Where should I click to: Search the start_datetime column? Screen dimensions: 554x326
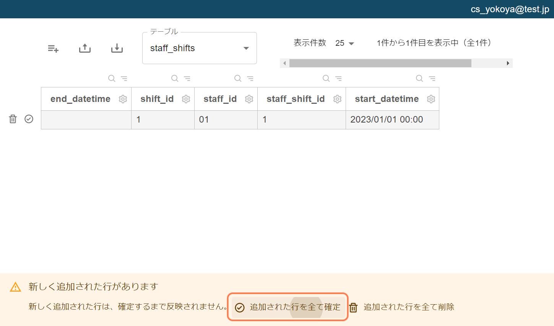[419, 78]
